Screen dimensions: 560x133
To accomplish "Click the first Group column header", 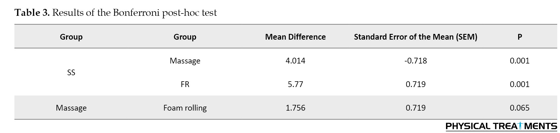I will pyautogui.click(x=71, y=37).
